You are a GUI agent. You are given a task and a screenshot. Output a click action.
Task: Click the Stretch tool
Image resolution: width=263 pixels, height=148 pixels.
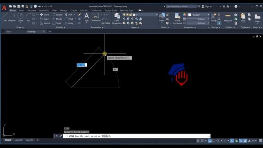pyautogui.click(x=45, y=23)
